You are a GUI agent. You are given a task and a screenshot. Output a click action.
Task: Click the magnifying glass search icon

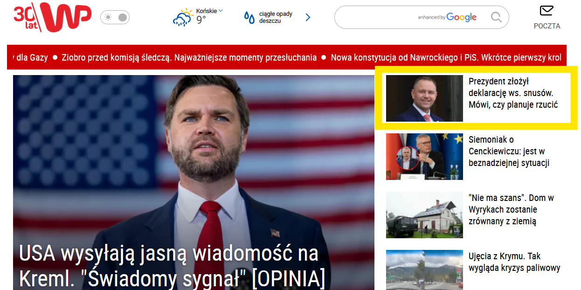496,17
